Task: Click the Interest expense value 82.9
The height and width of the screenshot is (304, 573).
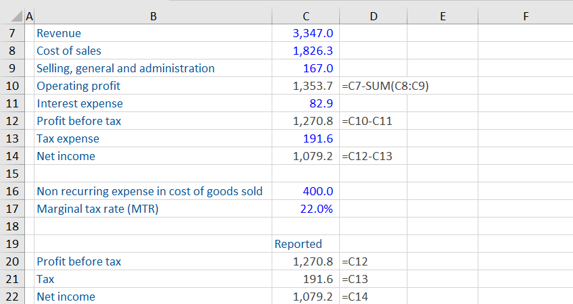Action: (x=305, y=103)
